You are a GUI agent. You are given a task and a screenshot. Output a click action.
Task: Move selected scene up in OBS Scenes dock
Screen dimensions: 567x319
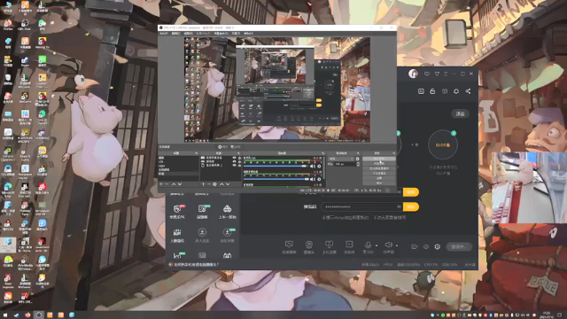(174, 184)
